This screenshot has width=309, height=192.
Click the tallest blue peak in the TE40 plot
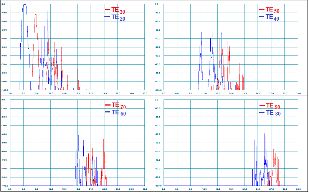(x=212, y=32)
